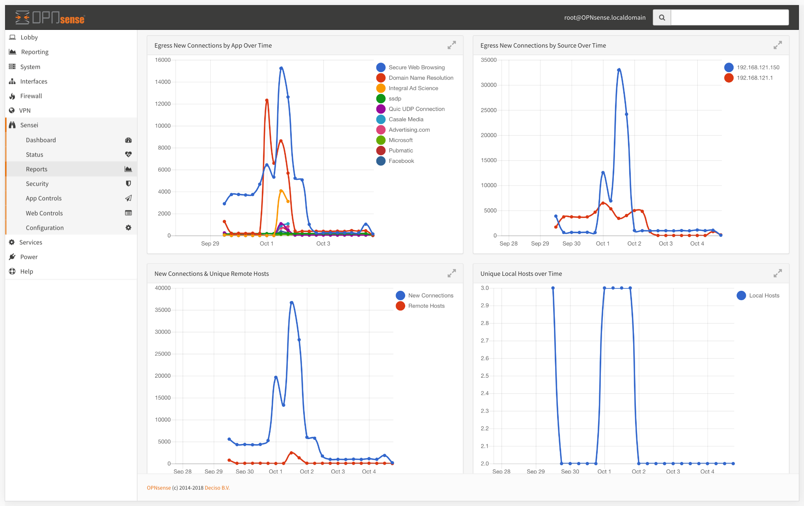This screenshot has height=506, width=804.
Task: Expand Unique Local Hosts chart
Action: (x=777, y=273)
